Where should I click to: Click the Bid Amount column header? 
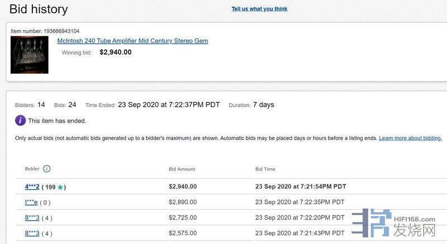tap(182, 169)
